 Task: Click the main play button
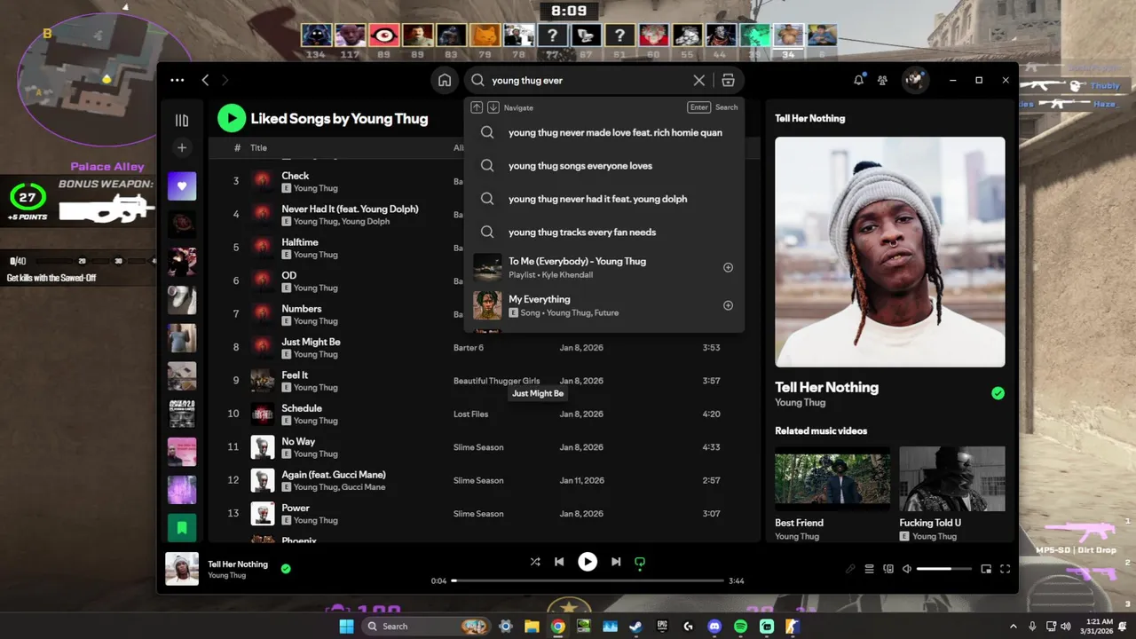click(x=588, y=562)
